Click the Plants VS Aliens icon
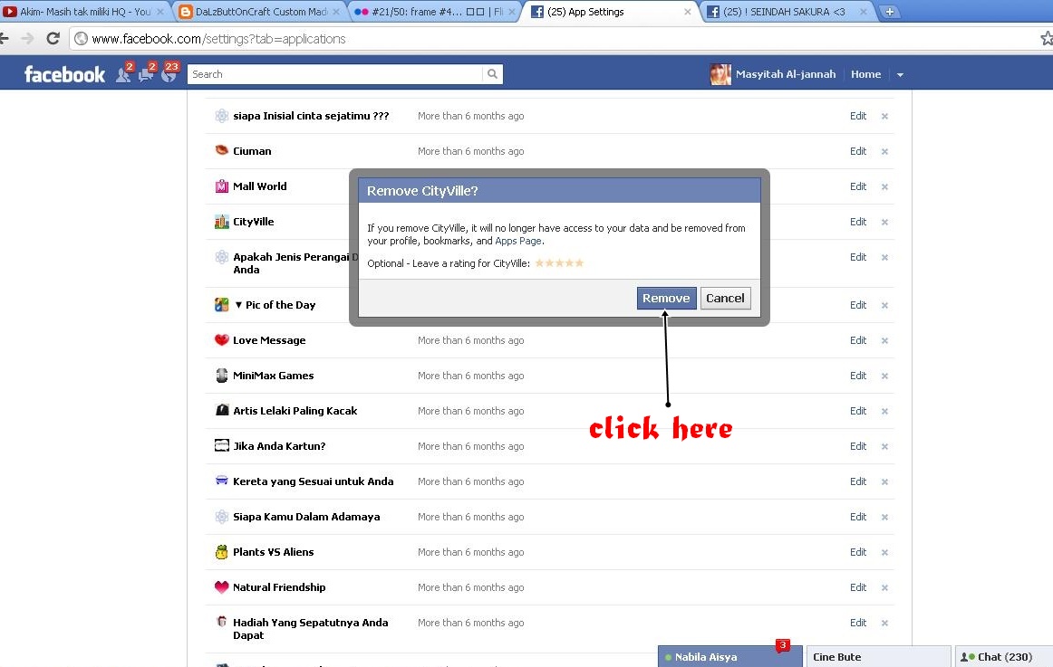The height and width of the screenshot is (667, 1053). (x=222, y=552)
